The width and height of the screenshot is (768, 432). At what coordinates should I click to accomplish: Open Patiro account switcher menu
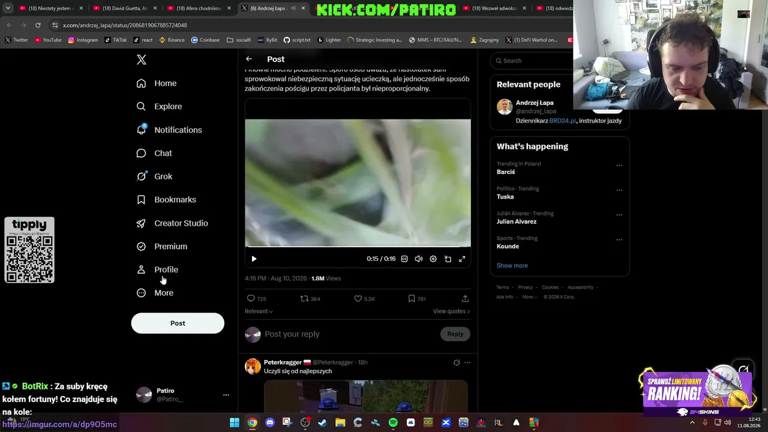point(182,395)
